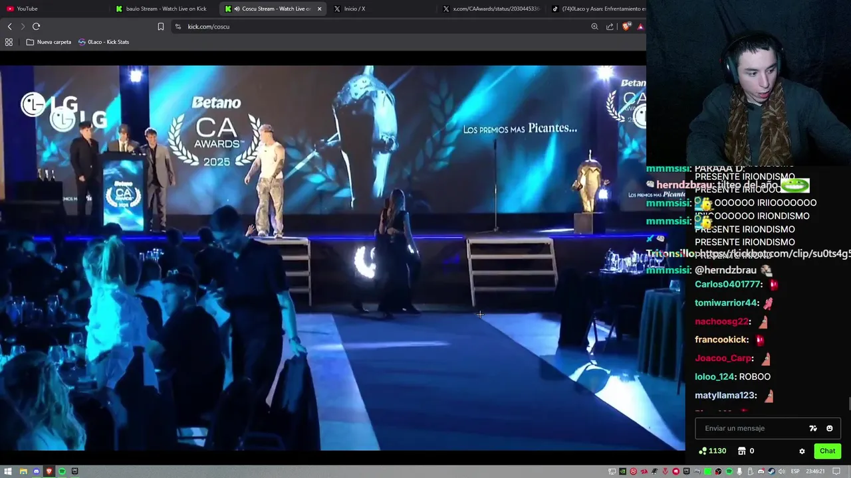
Task: Click the @herndzbrau mention in chat
Action: pyautogui.click(x=725, y=270)
